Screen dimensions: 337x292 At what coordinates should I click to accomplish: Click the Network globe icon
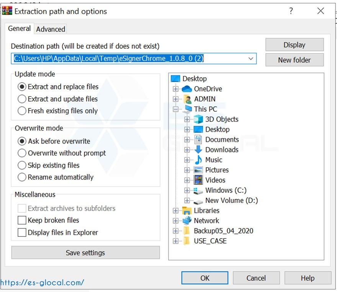[187, 220]
